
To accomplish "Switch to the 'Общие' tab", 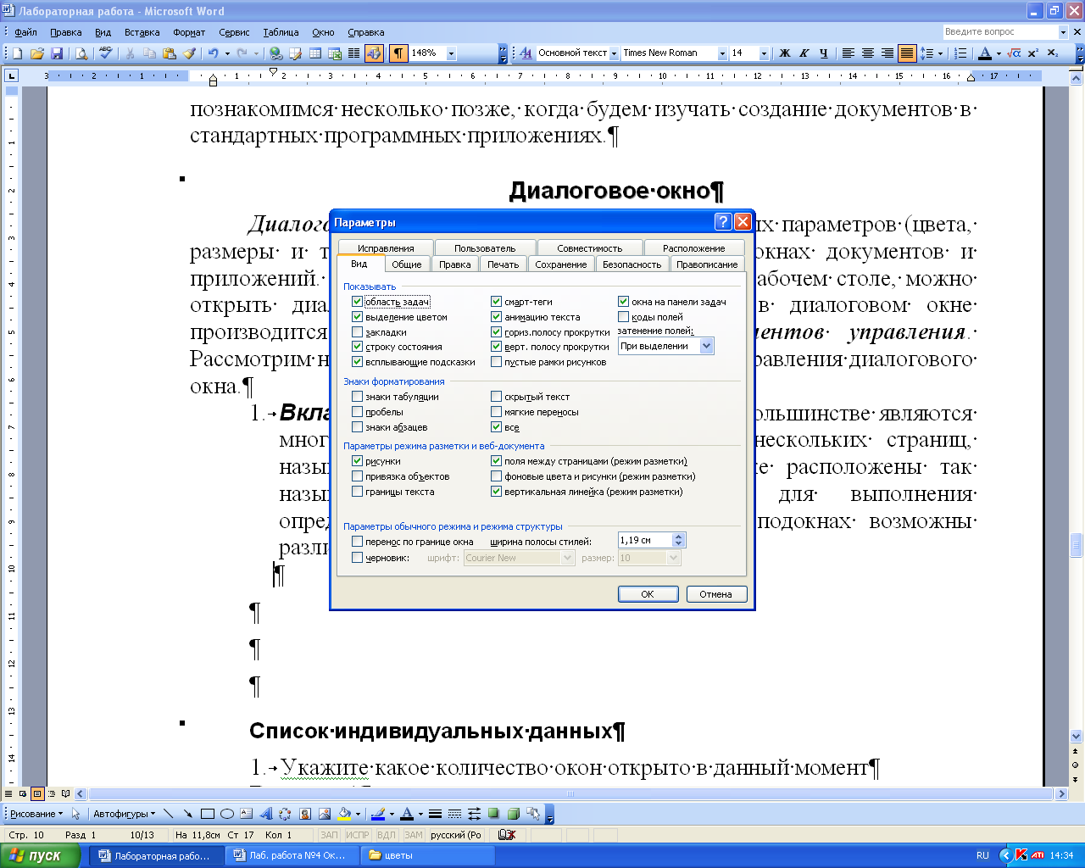I will [x=407, y=264].
